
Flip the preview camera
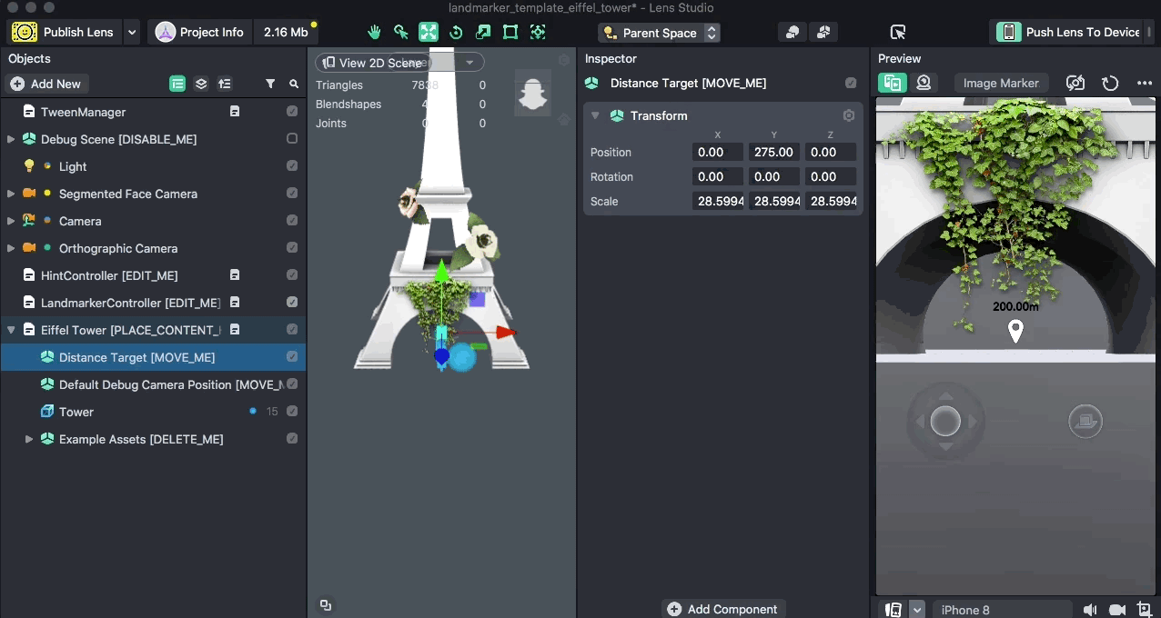tap(1075, 83)
